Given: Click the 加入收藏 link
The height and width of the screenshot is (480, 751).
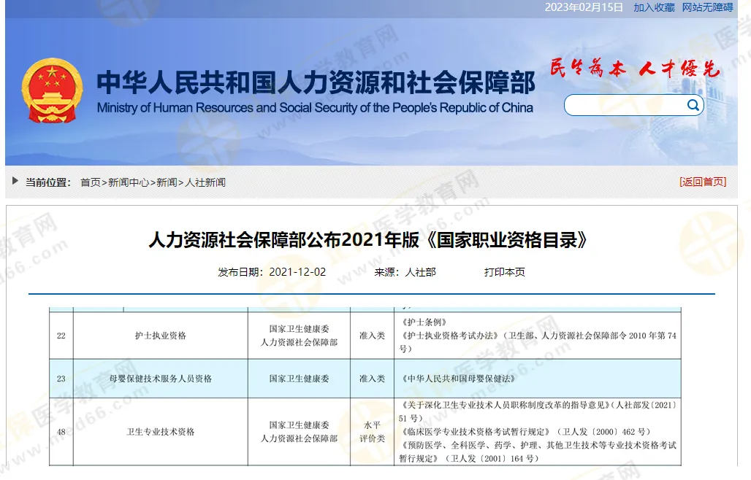Looking at the screenshot, I should pyautogui.click(x=654, y=7).
